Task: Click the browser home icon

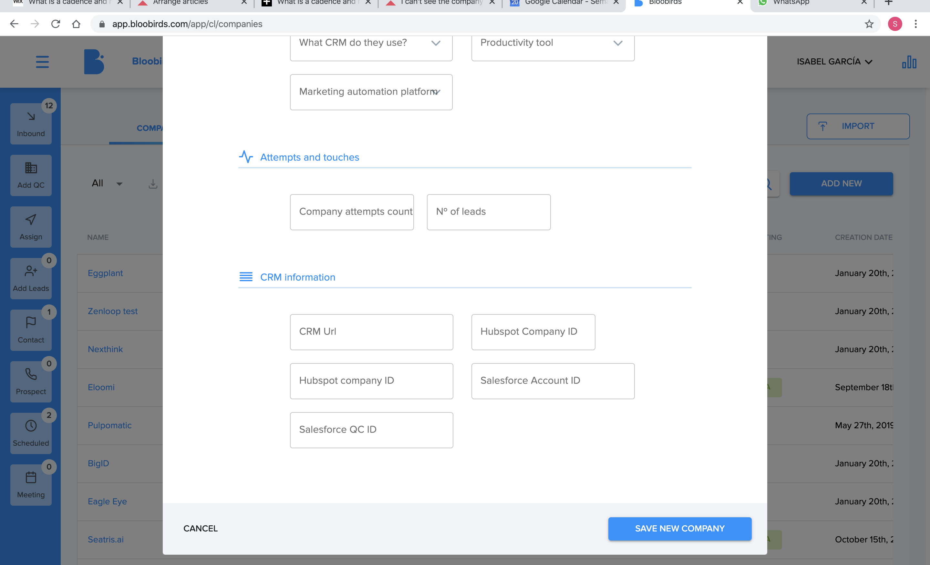Action: (76, 24)
